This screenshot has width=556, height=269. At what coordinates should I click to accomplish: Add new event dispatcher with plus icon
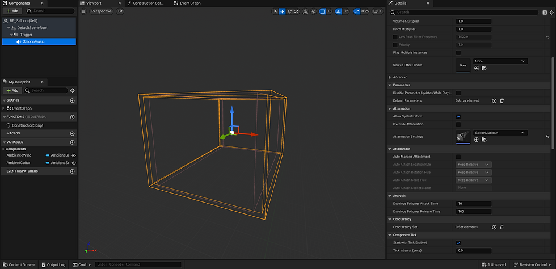[73, 171]
